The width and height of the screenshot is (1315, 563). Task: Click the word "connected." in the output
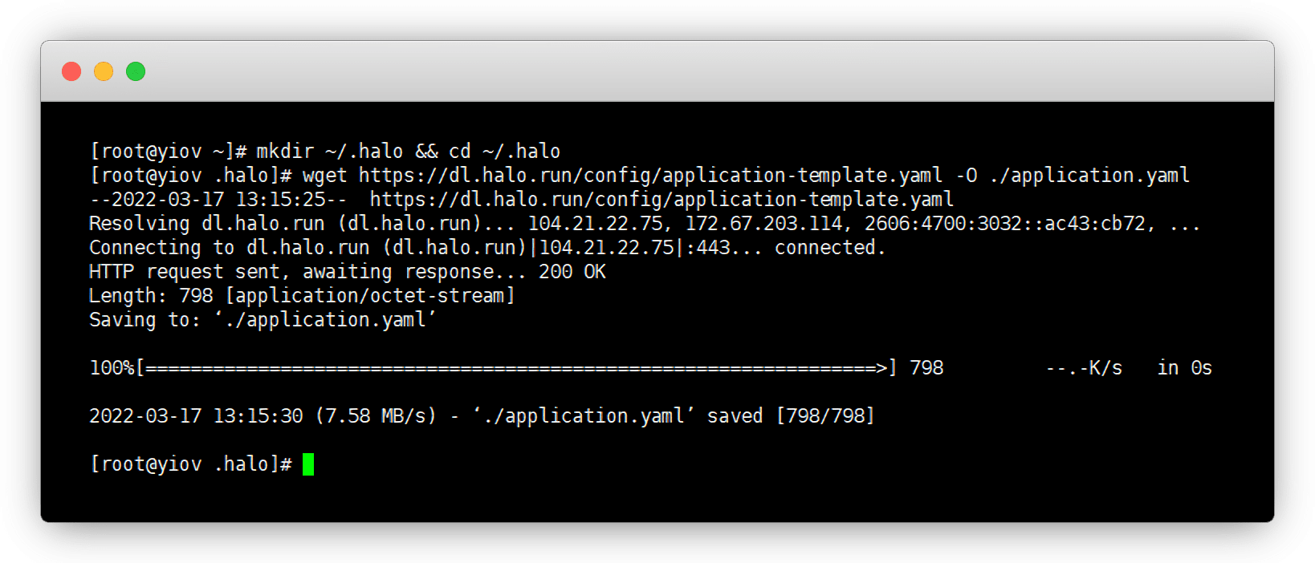[x=829, y=248]
